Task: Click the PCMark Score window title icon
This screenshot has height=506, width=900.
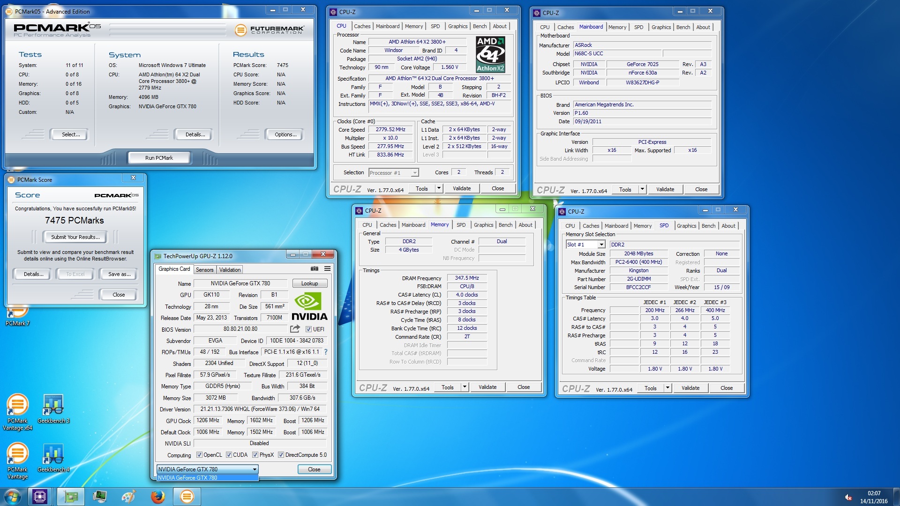Action: (x=11, y=179)
